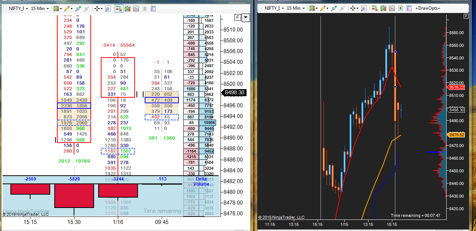Open 15 Min interval selector in left chart
The width and height of the screenshot is (476, 231).
click(x=39, y=8)
